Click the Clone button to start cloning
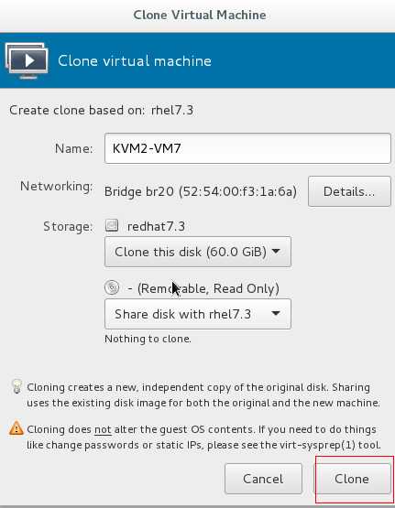 point(352,479)
